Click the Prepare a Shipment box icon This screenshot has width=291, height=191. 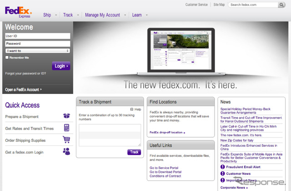pyautogui.click(x=66, y=116)
